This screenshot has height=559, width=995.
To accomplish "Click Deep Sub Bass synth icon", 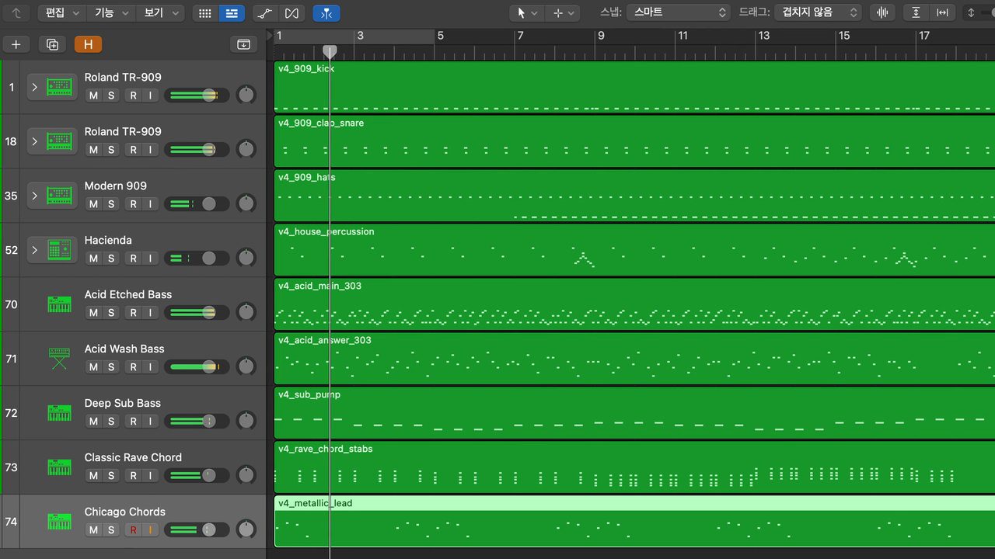I will click(x=59, y=413).
